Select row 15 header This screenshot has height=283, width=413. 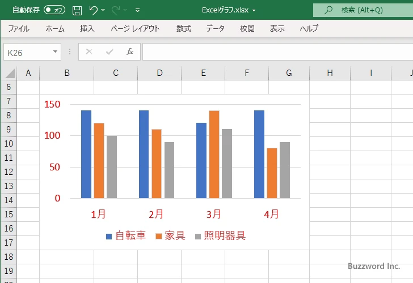[x=9, y=214]
